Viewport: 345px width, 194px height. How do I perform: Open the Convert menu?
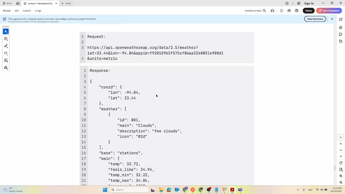point(27,11)
